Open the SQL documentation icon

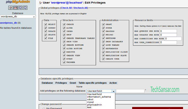(25, 8)
